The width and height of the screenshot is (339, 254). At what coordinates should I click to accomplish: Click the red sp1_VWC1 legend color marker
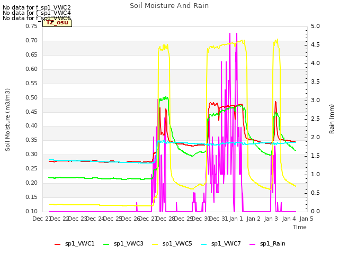[58, 244]
